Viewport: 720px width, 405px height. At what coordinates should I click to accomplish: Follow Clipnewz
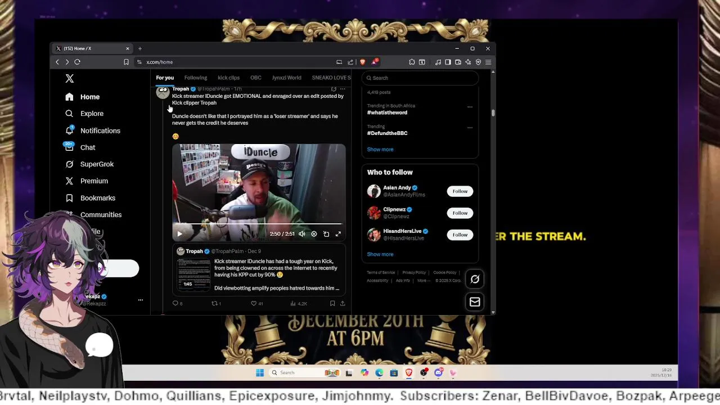click(x=460, y=213)
